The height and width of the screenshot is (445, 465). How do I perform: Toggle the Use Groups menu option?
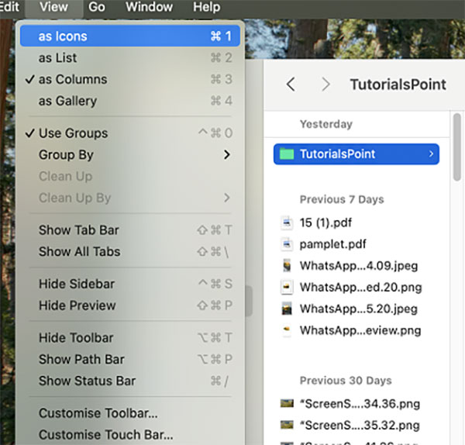tap(74, 133)
